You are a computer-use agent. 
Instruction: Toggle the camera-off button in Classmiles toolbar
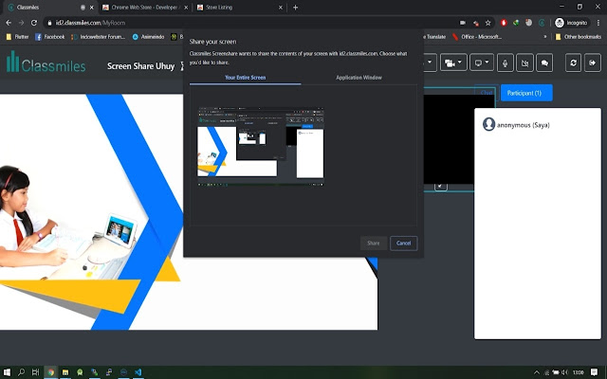524,63
